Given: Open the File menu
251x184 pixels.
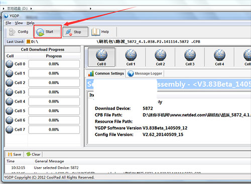Looking at the screenshot, I should (x=8, y=23).
